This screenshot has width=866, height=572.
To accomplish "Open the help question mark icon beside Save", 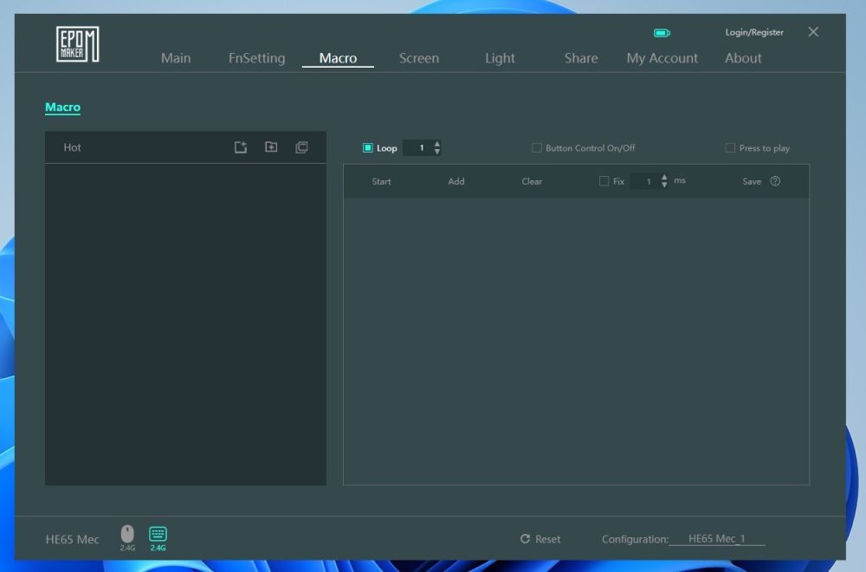I will coord(775,181).
